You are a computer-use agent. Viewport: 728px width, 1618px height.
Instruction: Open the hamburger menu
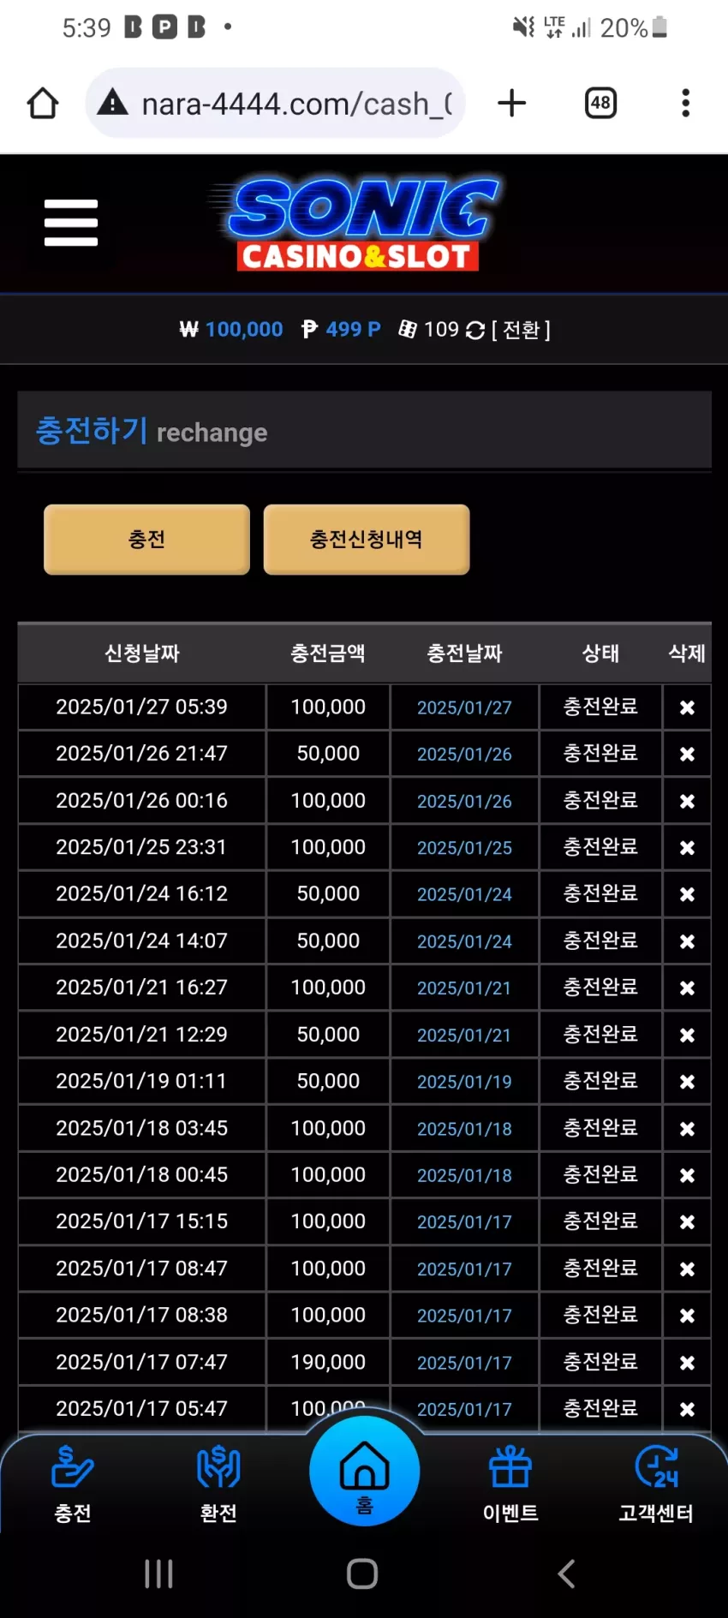coord(71,223)
